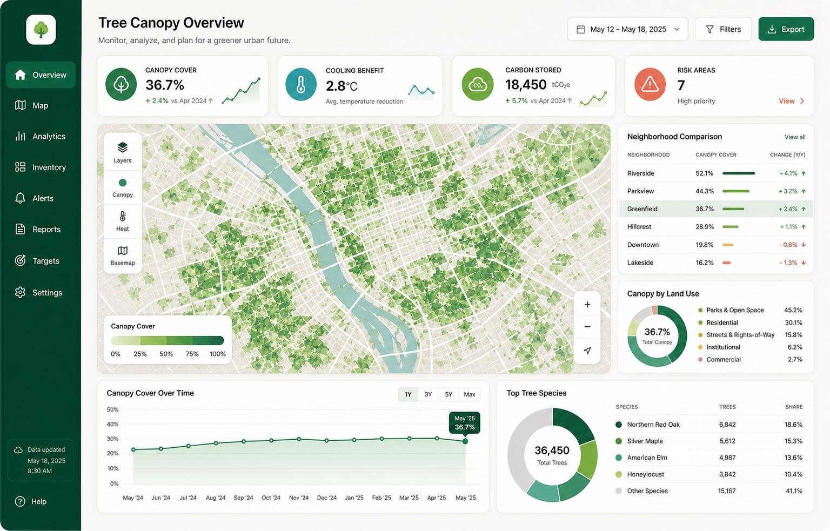Click the map locate arrow button
Image resolution: width=830 pixels, height=531 pixels.
(x=587, y=351)
